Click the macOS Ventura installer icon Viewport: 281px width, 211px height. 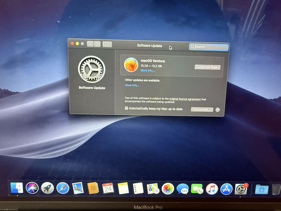coord(131,65)
